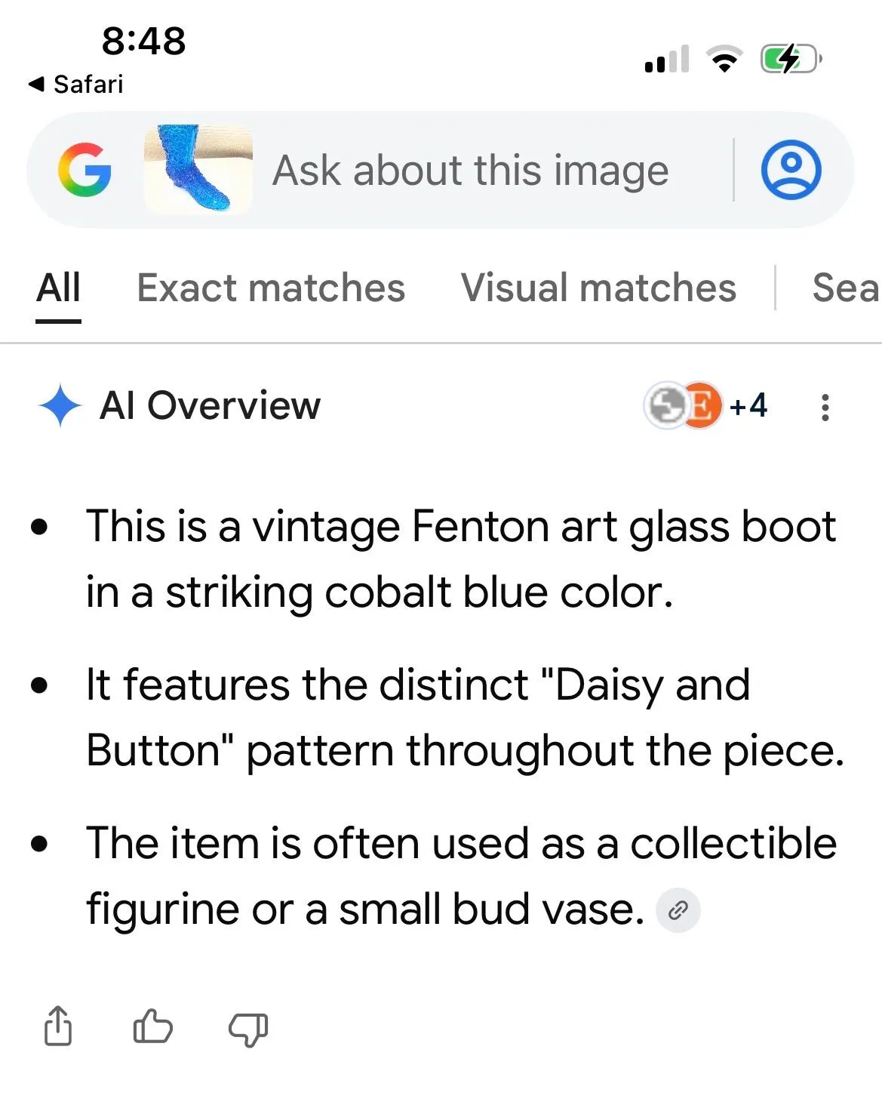
Task: Select the All tab
Action: [58, 288]
